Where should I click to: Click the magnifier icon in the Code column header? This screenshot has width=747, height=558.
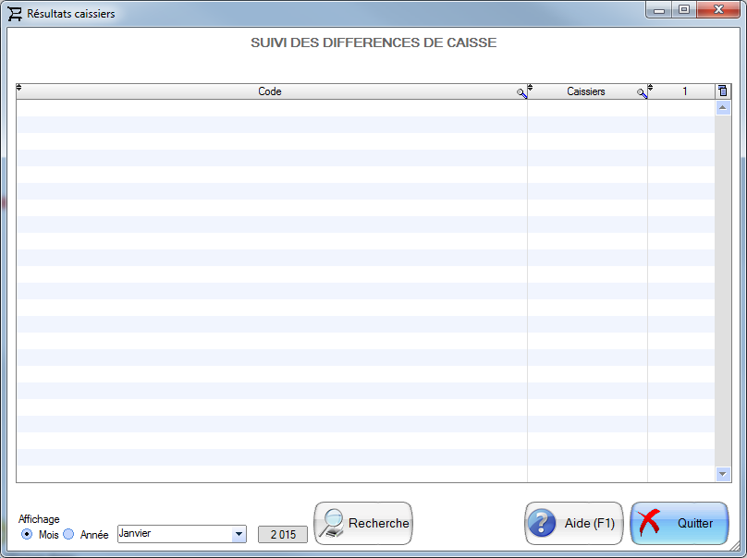tap(520, 91)
